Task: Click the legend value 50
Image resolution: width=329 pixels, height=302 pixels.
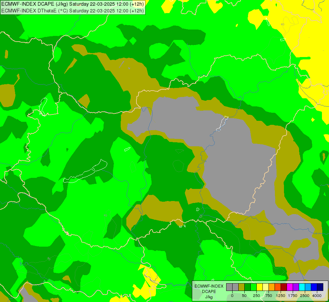Action: [x=244, y=296]
